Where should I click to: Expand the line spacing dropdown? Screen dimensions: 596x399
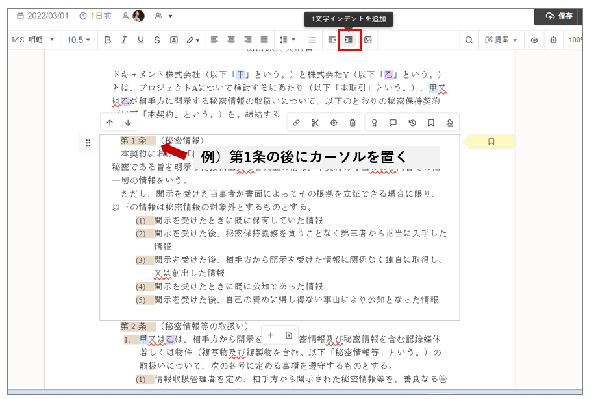[286, 40]
